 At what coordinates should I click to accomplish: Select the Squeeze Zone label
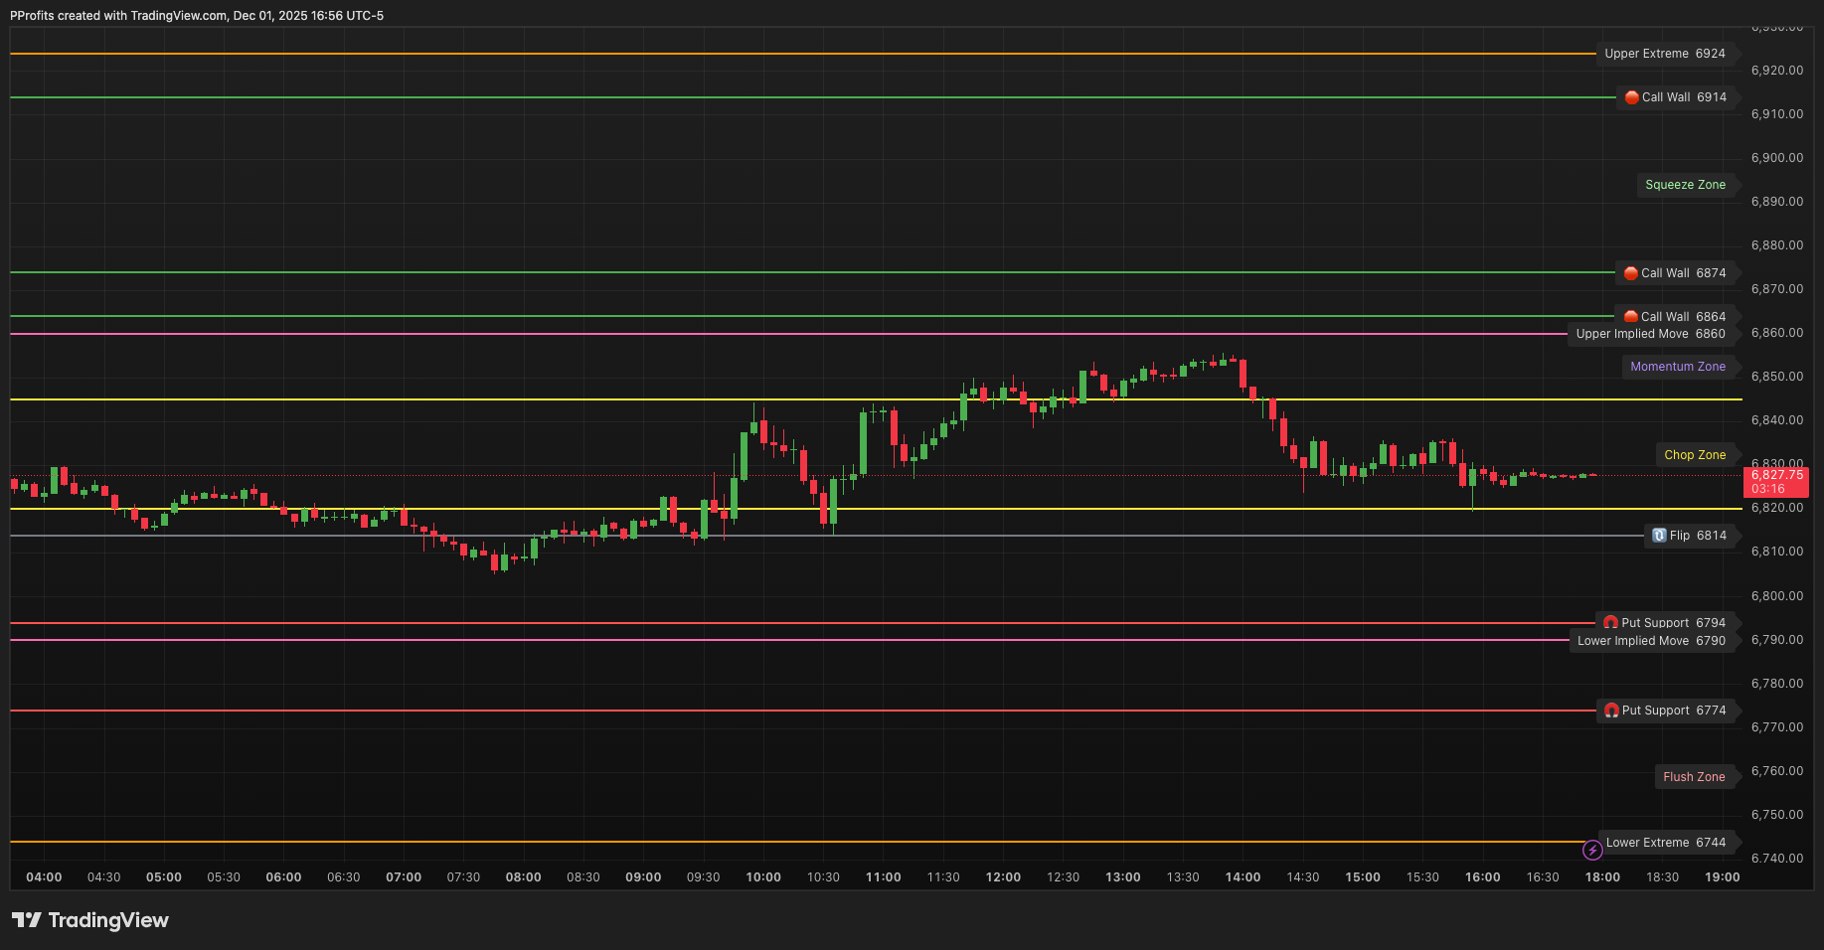click(1686, 185)
